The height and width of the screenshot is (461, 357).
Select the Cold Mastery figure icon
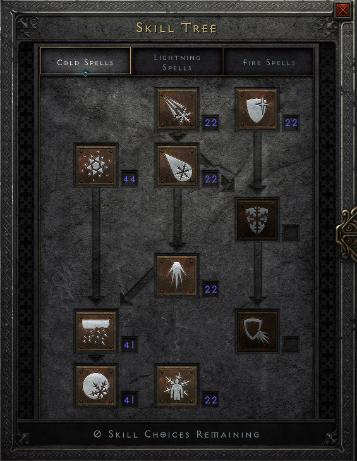pyautogui.click(x=177, y=386)
